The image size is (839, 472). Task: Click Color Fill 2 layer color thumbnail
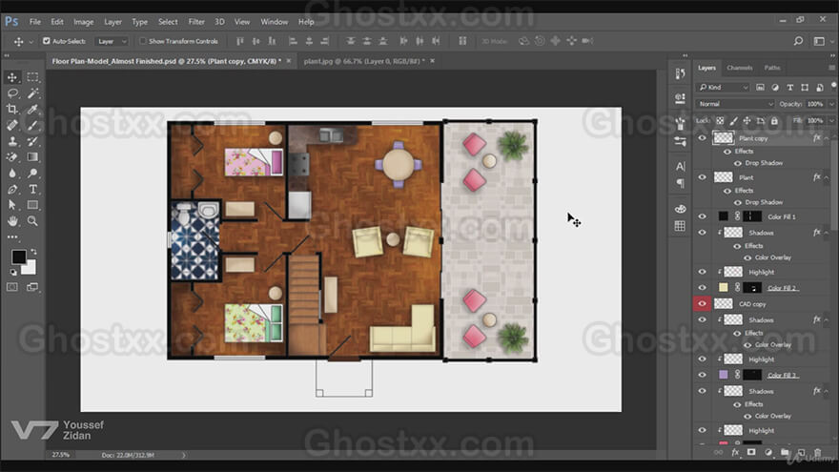724,288
